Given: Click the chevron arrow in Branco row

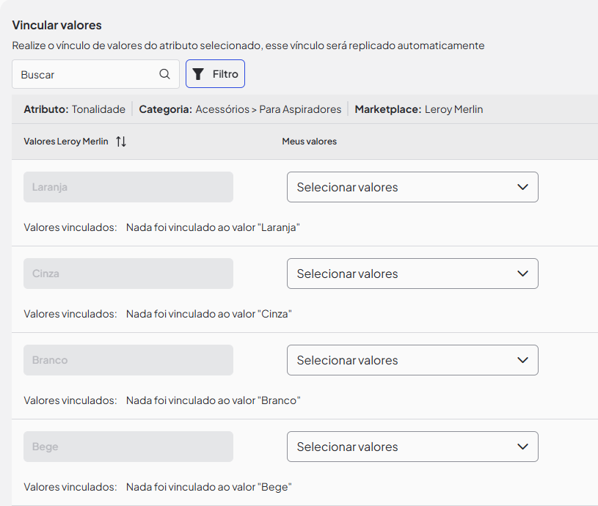Looking at the screenshot, I should 522,360.
